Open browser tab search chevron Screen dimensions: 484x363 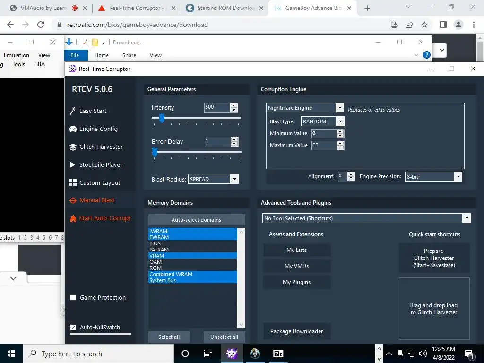pyautogui.click(x=408, y=7)
